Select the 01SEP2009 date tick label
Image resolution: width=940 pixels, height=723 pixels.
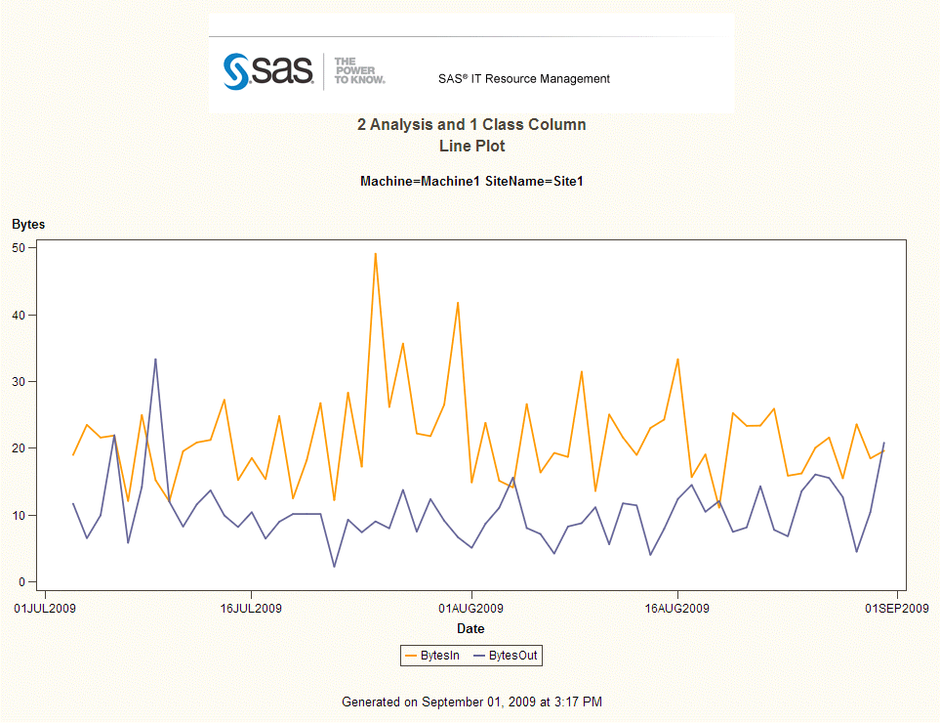pos(897,609)
